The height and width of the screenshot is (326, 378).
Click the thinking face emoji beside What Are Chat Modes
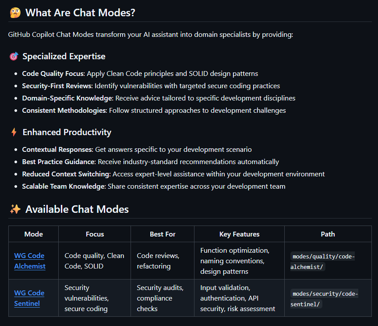15,13
